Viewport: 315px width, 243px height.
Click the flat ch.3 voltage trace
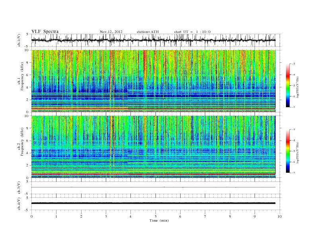[153, 187]
